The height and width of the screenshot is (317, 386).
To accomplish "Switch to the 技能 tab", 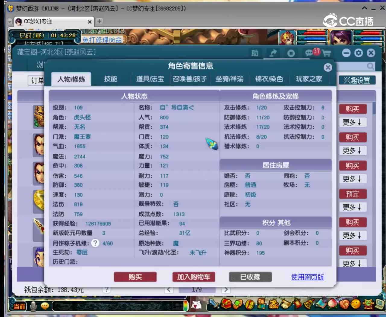I will (111, 79).
